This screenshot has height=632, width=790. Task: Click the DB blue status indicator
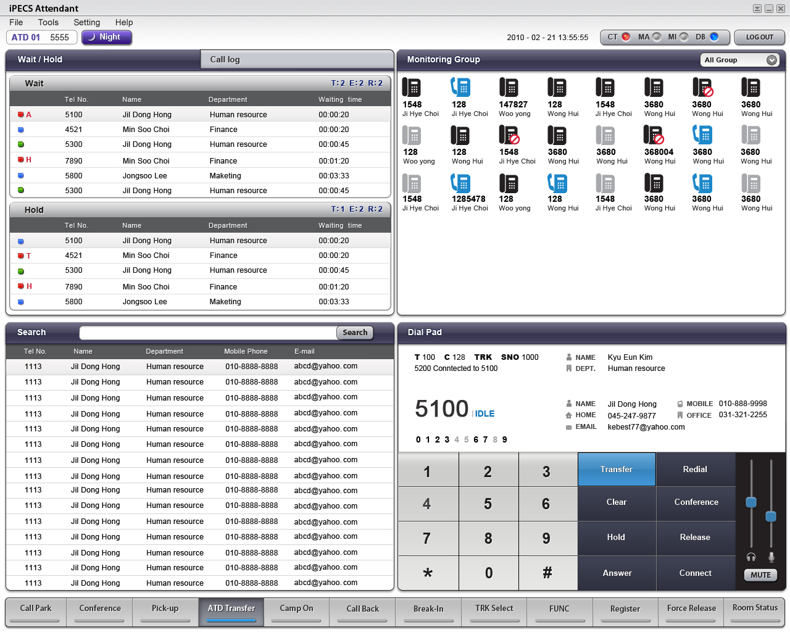(x=714, y=37)
